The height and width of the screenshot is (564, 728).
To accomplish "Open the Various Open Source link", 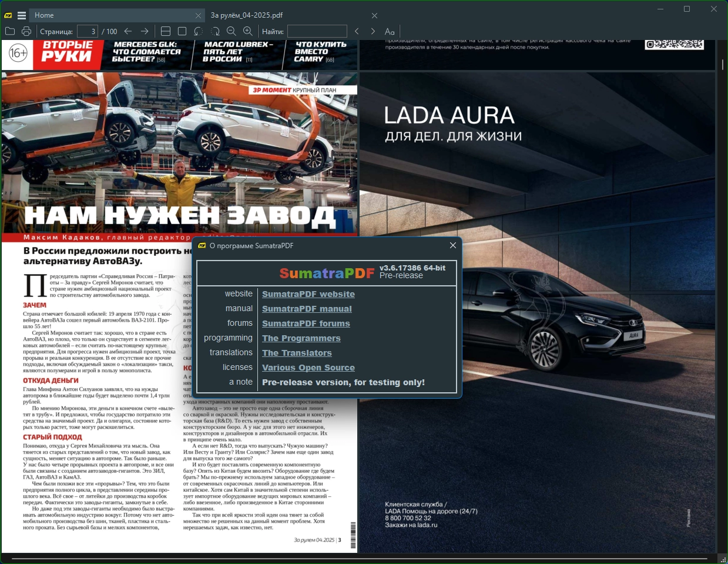I will [308, 368].
